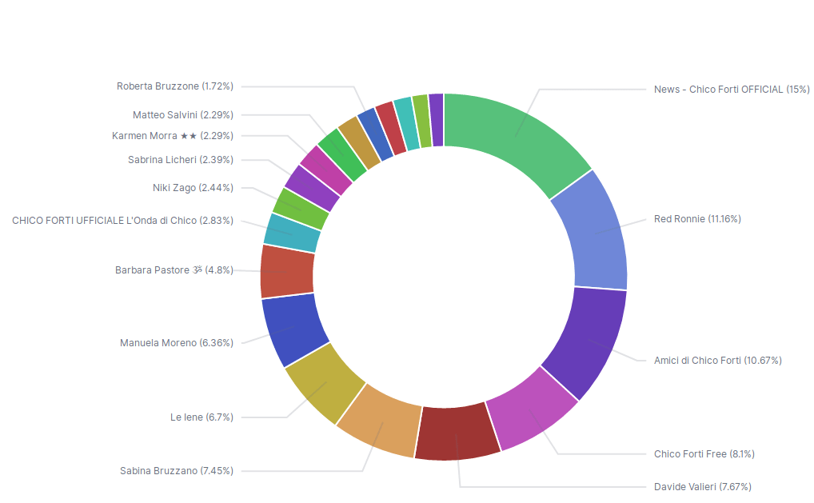Click the Sabina Bruzzano (7.45%) label
The image size is (814, 503).
(177, 471)
